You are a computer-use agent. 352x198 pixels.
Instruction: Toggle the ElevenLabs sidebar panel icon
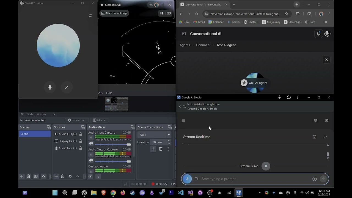[184, 34]
